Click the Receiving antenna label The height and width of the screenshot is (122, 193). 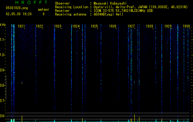click(71, 14)
